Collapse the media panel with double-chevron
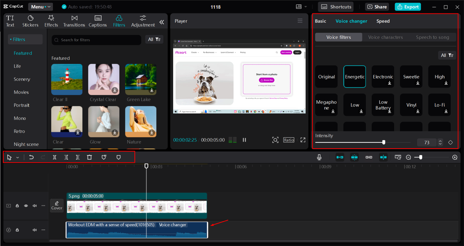Viewport: 464px width, 246px height. click(162, 22)
